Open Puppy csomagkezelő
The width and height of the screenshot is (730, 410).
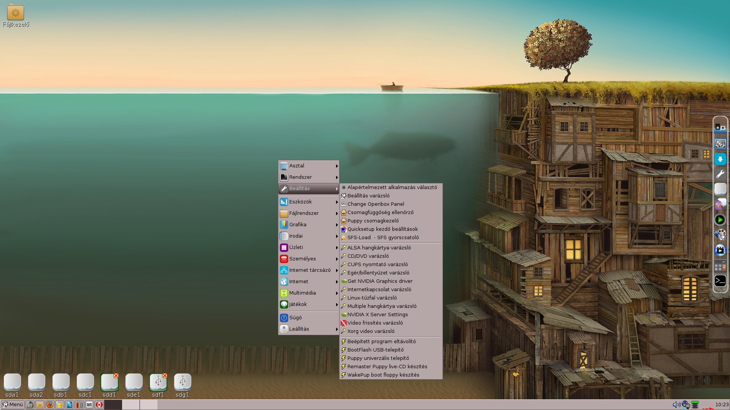coord(391,221)
